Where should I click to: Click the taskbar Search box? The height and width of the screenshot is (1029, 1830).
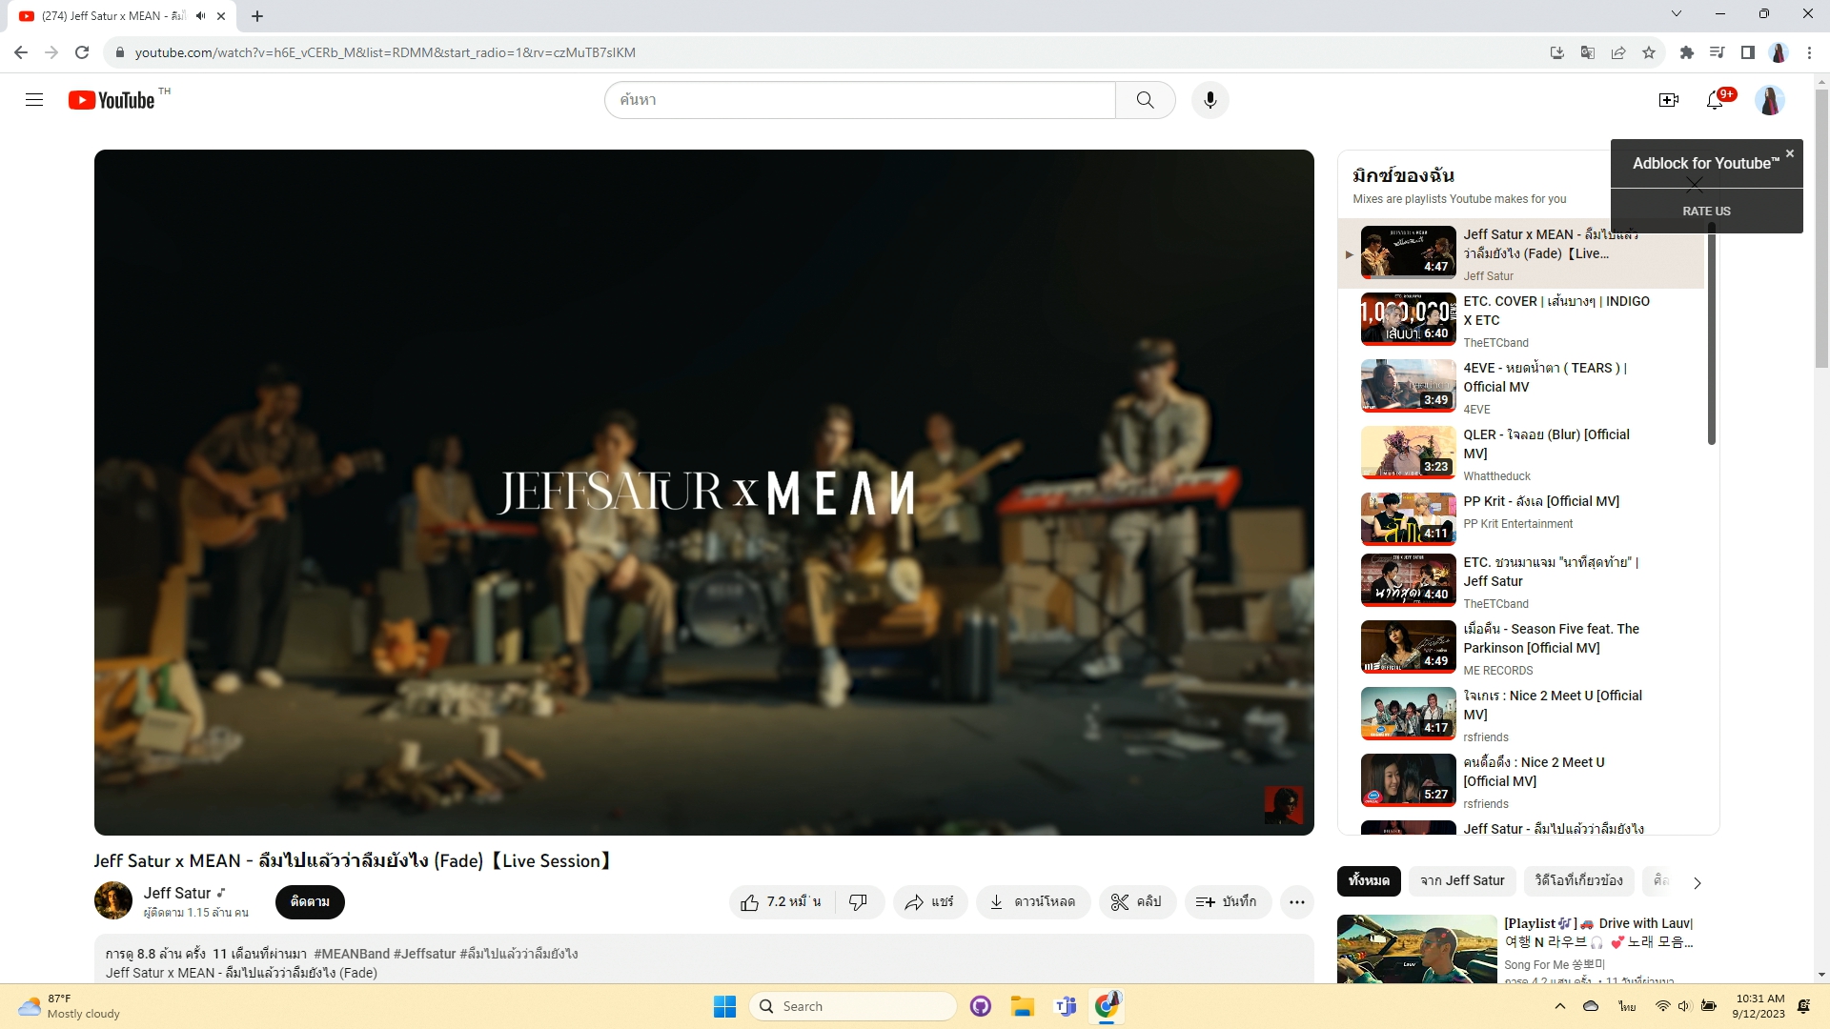853,1006
